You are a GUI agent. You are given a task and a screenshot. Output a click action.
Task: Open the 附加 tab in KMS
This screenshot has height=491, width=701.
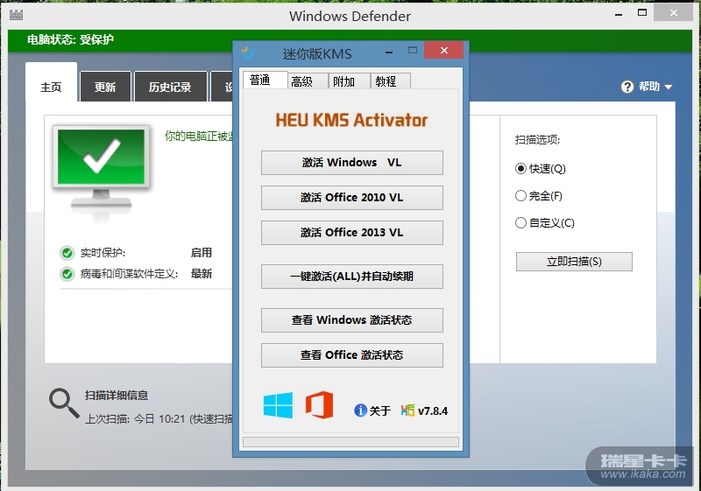tap(349, 81)
